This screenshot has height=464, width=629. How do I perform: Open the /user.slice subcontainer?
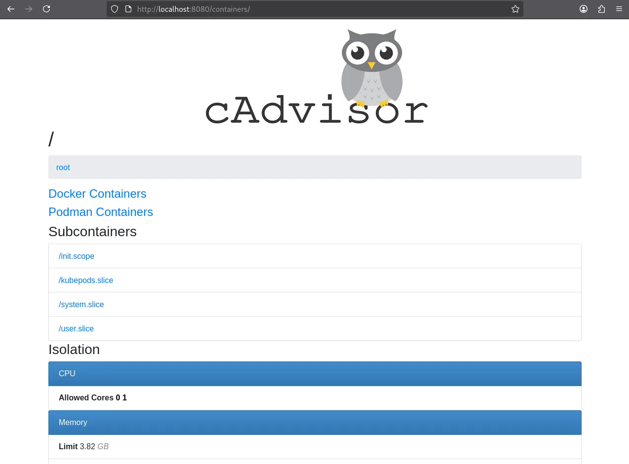(76, 328)
